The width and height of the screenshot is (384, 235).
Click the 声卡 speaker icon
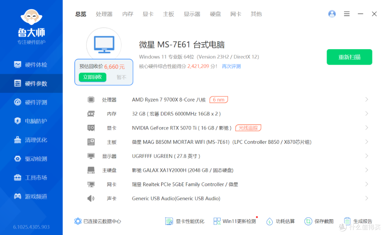(x=91, y=198)
